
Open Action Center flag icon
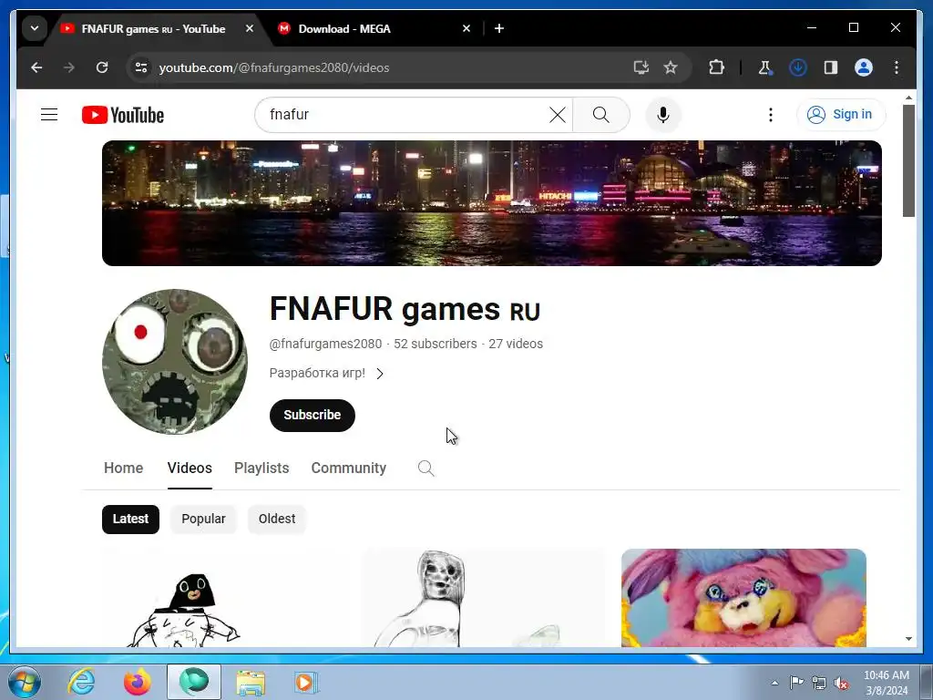coord(796,683)
